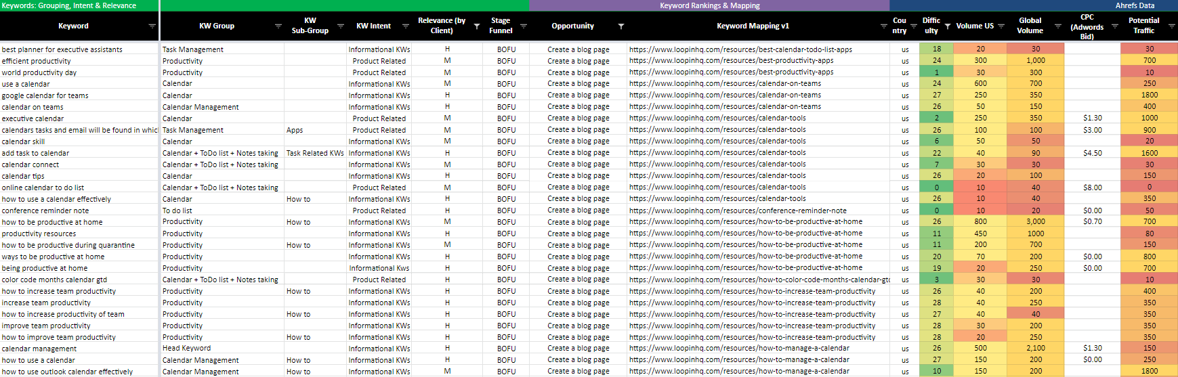
Task: Select the 'To do list' KW Group cell
Action: pos(222,210)
